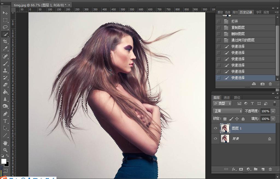The image size is (280, 179).
Task: Hide 图层 1 using its eye icon
Action: click(215, 128)
